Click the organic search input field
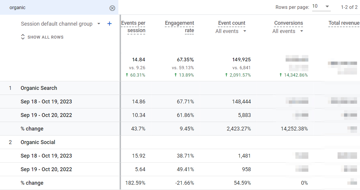 click(56, 8)
